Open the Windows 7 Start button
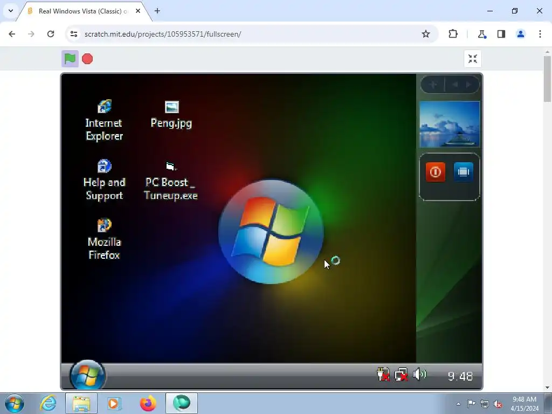 [x=15, y=403]
